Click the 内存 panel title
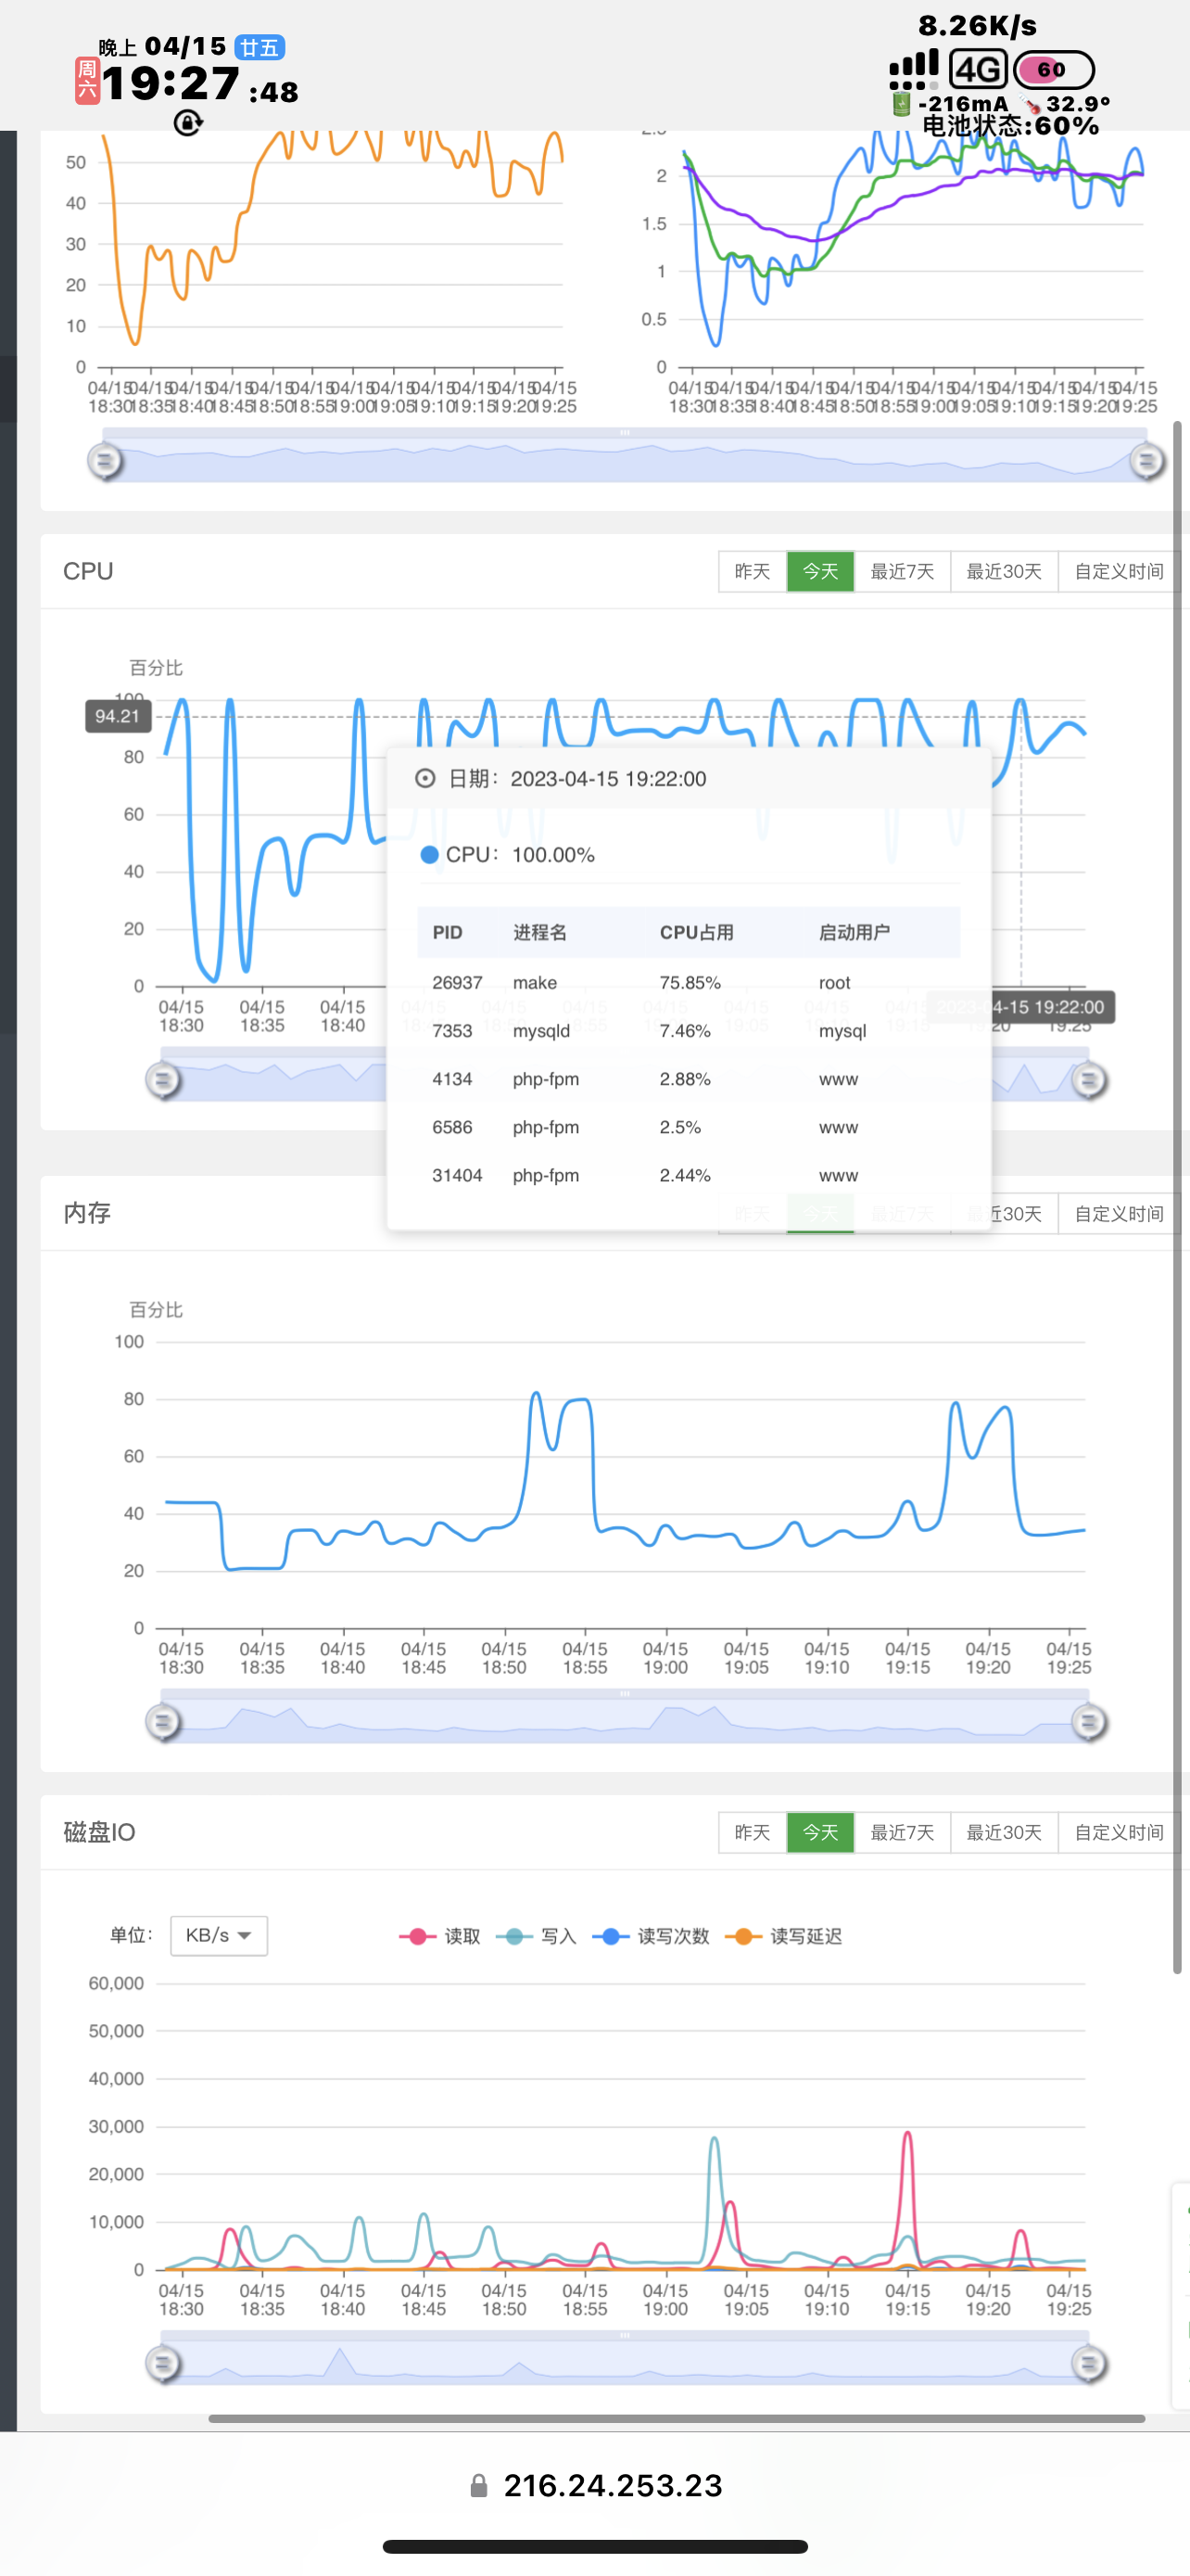The image size is (1190, 2576). 87,1213
